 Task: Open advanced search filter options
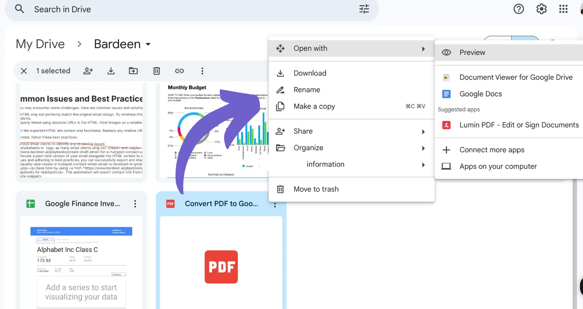click(364, 9)
